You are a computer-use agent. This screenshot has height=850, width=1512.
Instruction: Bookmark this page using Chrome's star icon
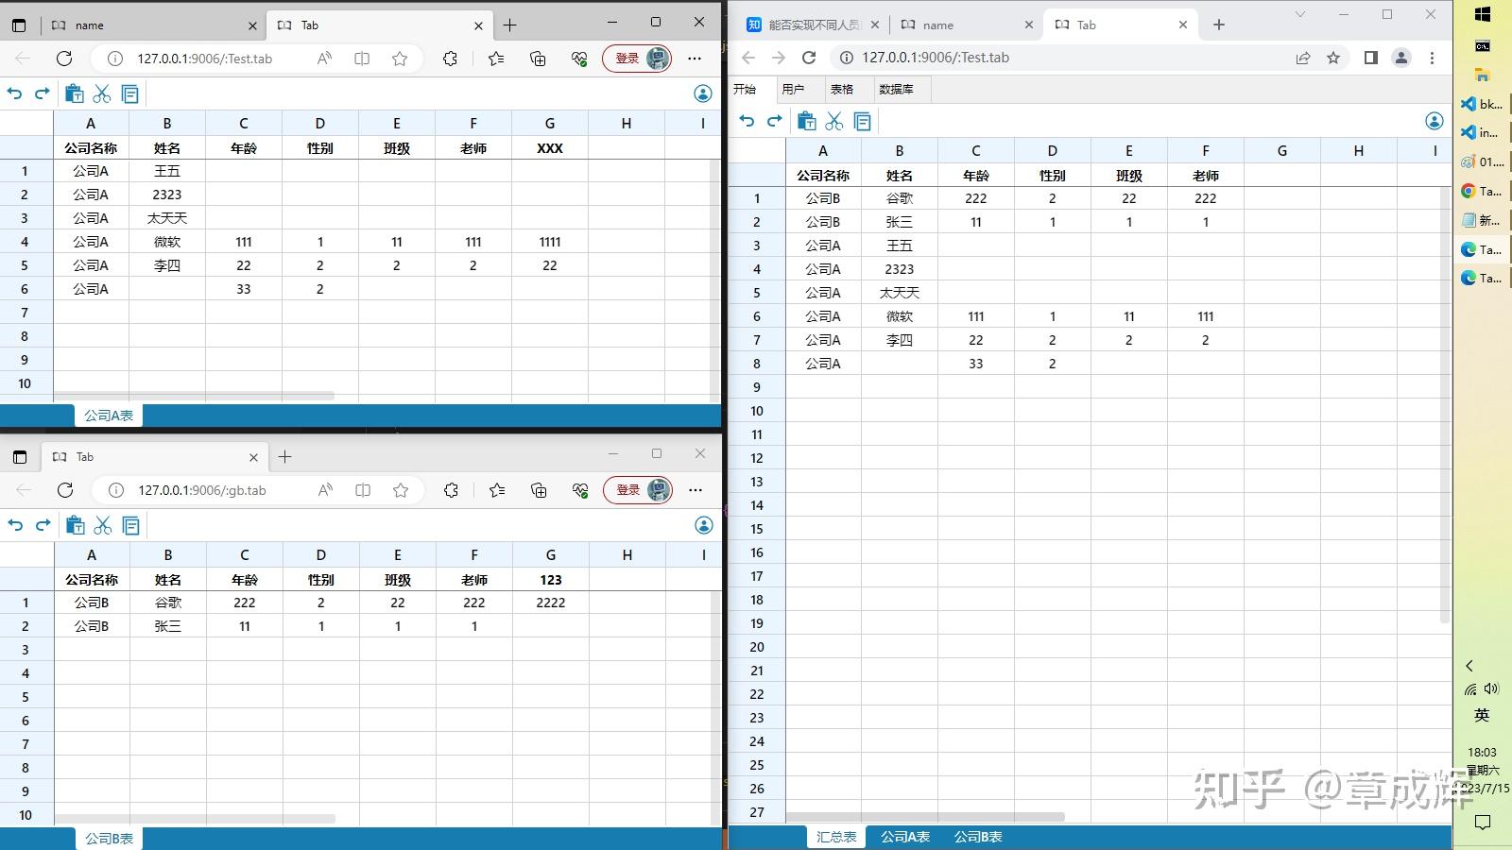(x=1332, y=58)
